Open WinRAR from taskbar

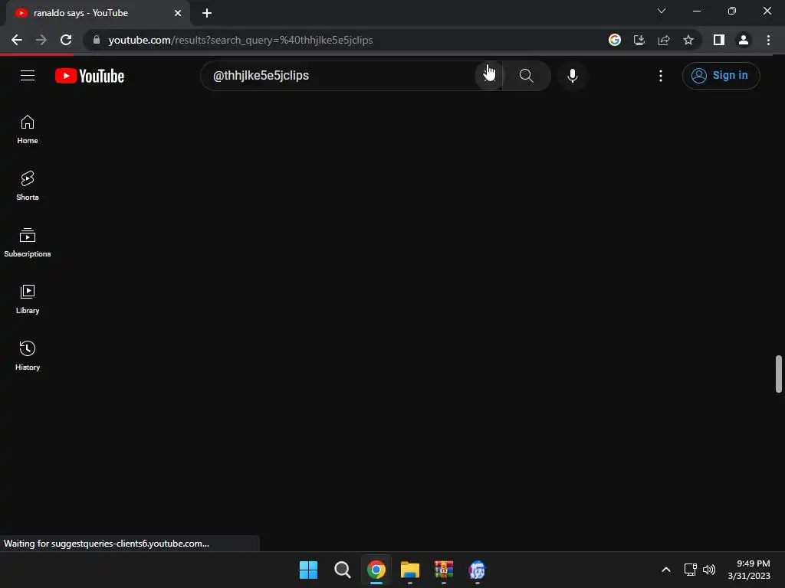coord(444,570)
